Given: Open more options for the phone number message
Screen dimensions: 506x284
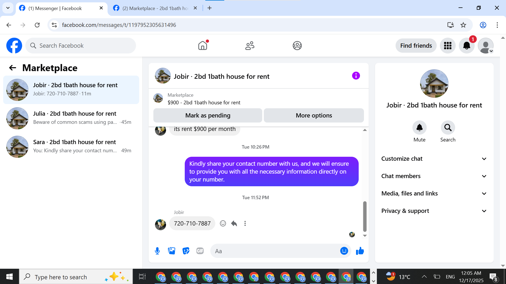Looking at the screenshot, I should point(245,223).
